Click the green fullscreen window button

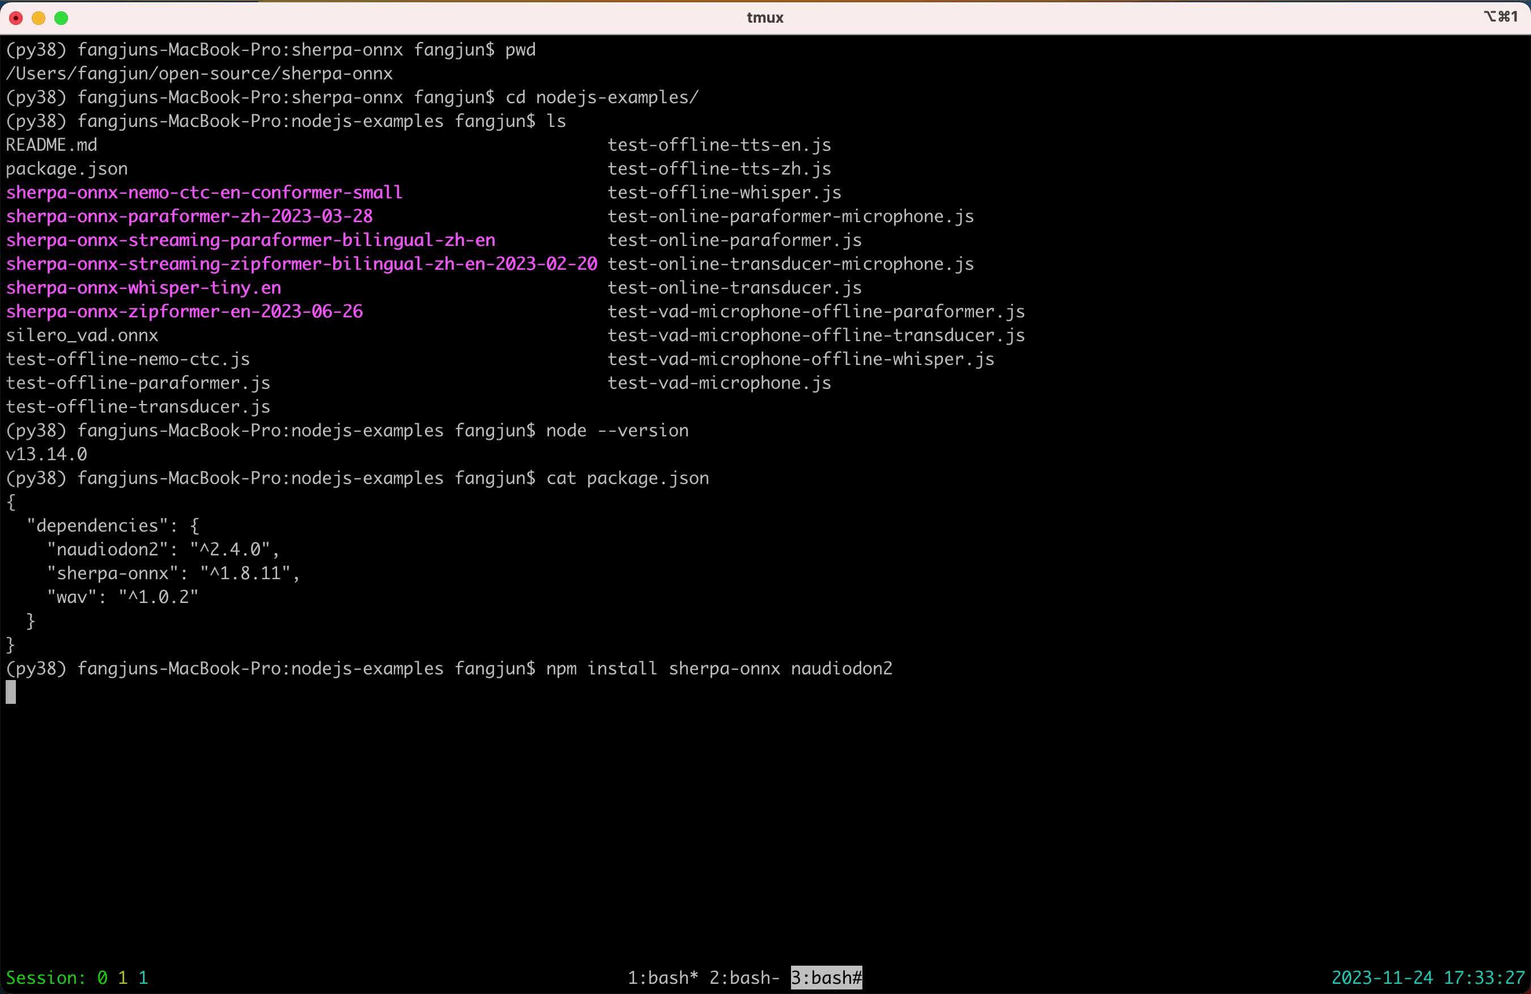pyautogui.click(x=61, y=18)
